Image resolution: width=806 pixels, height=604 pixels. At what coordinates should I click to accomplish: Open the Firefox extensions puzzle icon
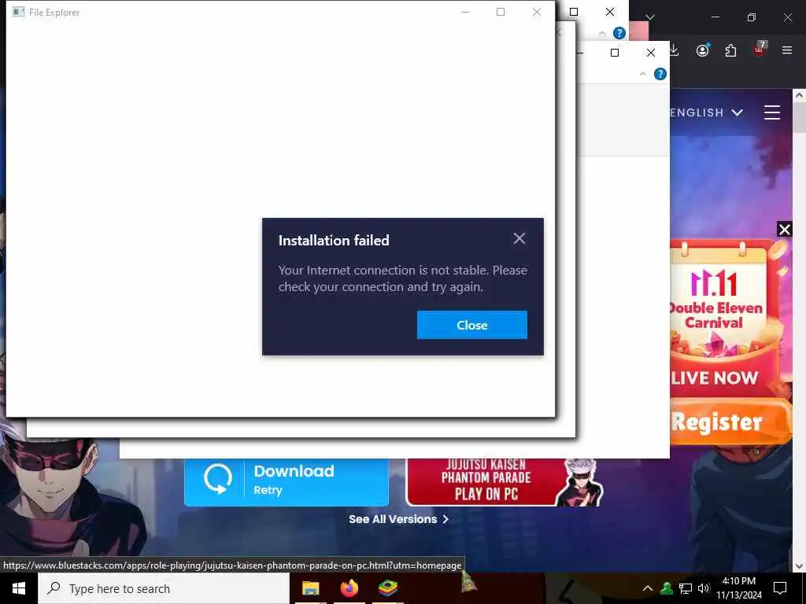pos(730,50)
